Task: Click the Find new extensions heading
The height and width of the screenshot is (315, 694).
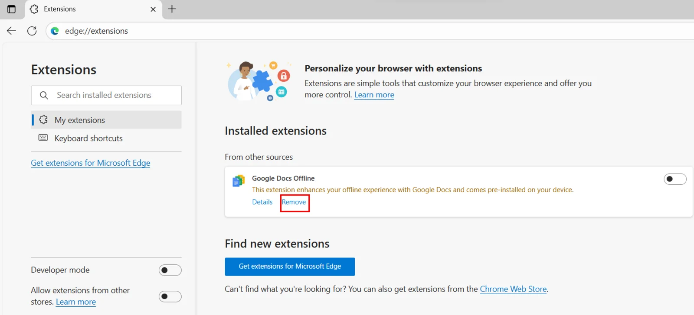Action: point(277,244)
